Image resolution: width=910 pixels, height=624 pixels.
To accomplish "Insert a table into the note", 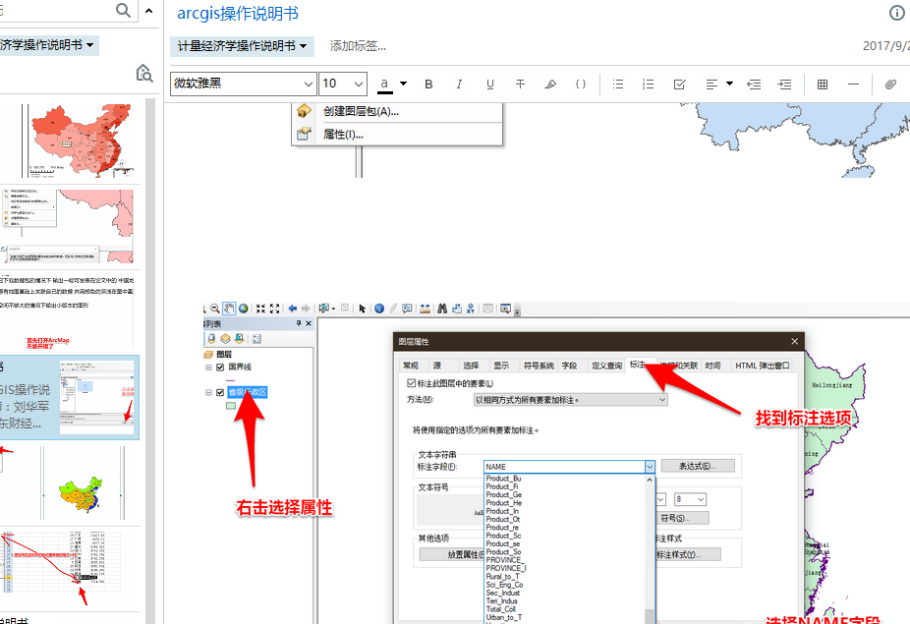I will pos(823,85).
